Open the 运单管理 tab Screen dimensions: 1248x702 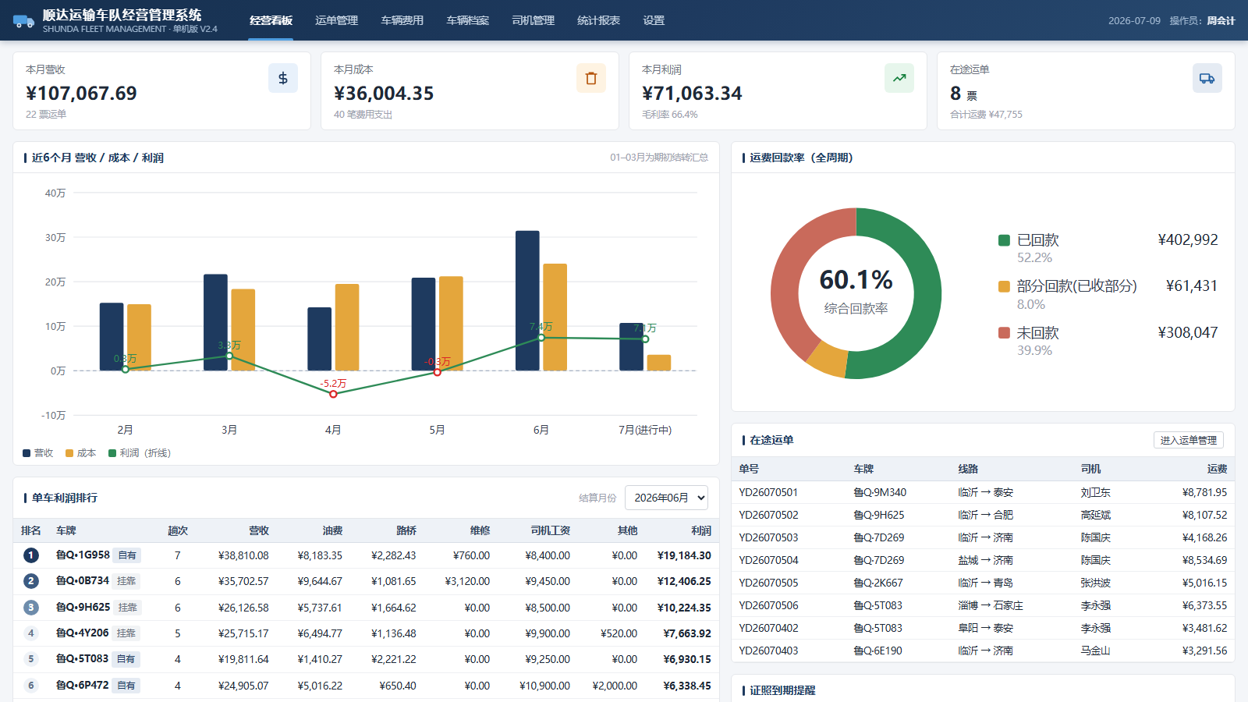[336, 20]
